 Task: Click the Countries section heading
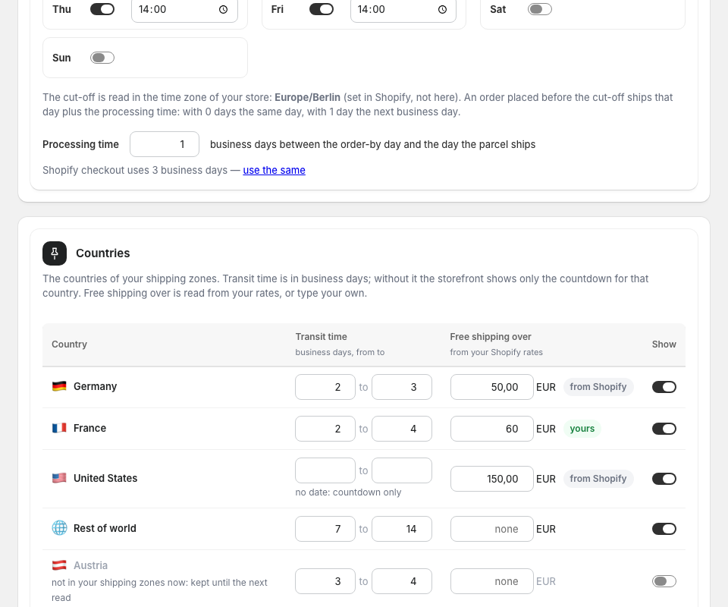click(x=103, y=253)
